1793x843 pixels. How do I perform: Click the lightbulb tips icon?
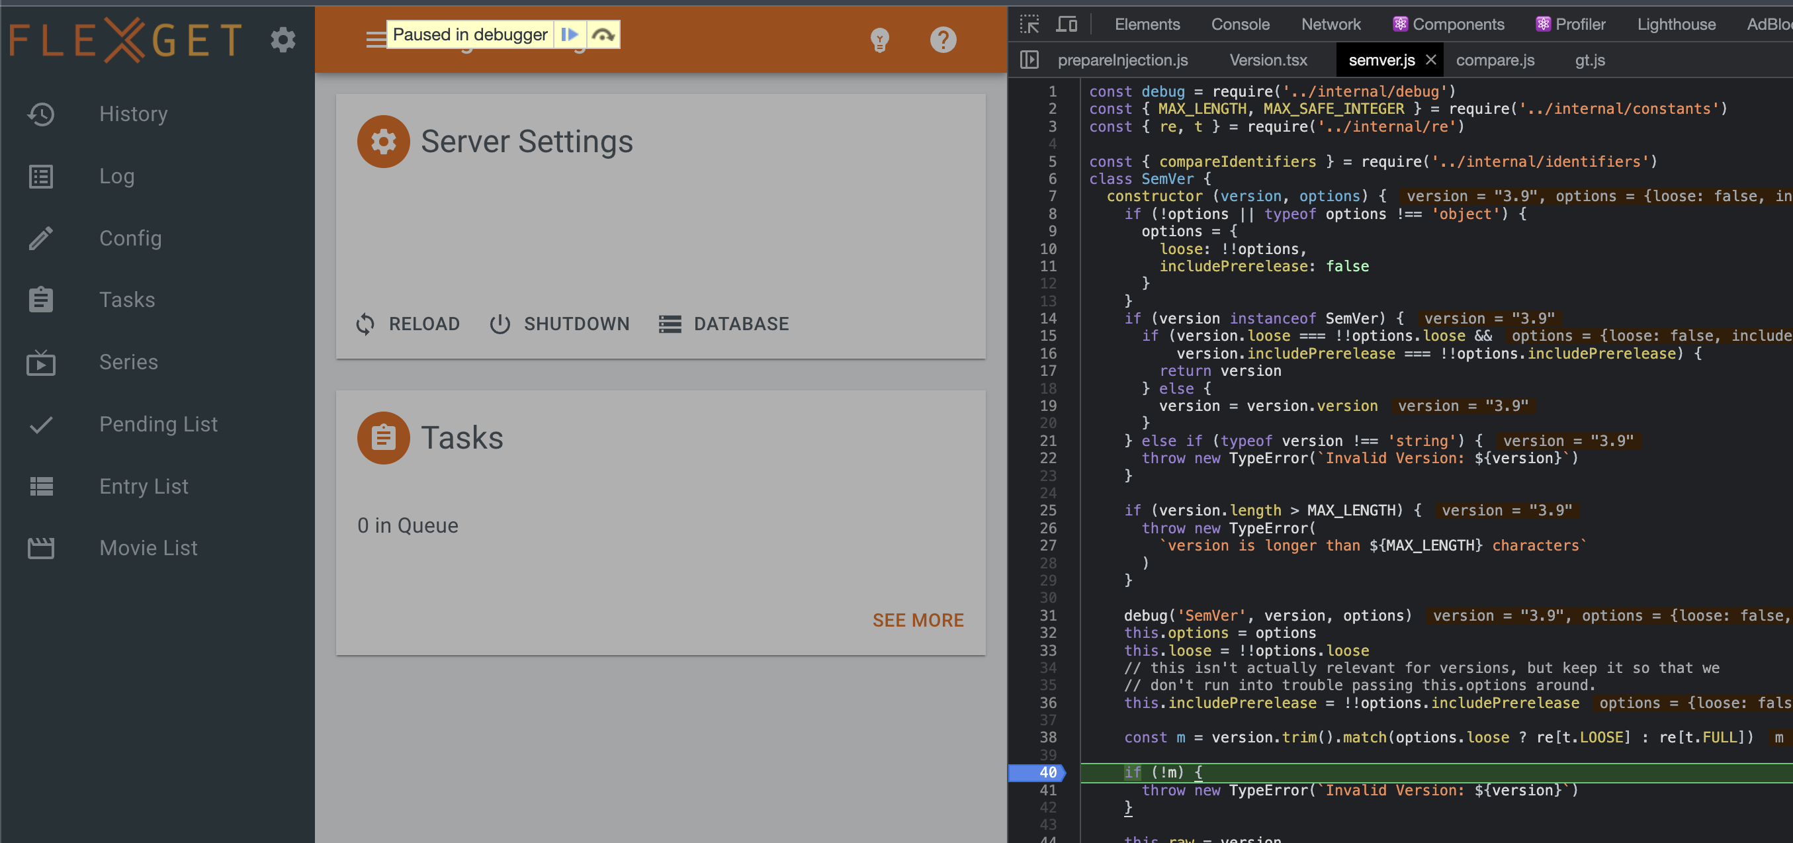click(x=880, y=40)
